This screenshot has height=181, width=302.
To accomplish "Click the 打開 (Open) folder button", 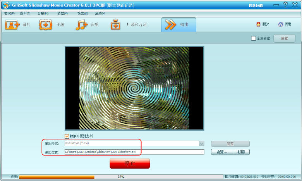I will (x=241, y=152).
